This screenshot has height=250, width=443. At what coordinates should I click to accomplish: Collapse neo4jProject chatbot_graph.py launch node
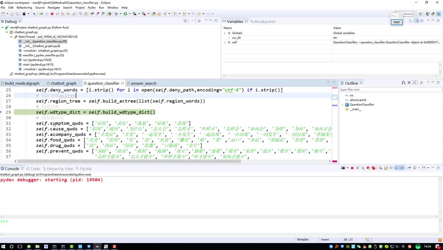pos(2,27)
